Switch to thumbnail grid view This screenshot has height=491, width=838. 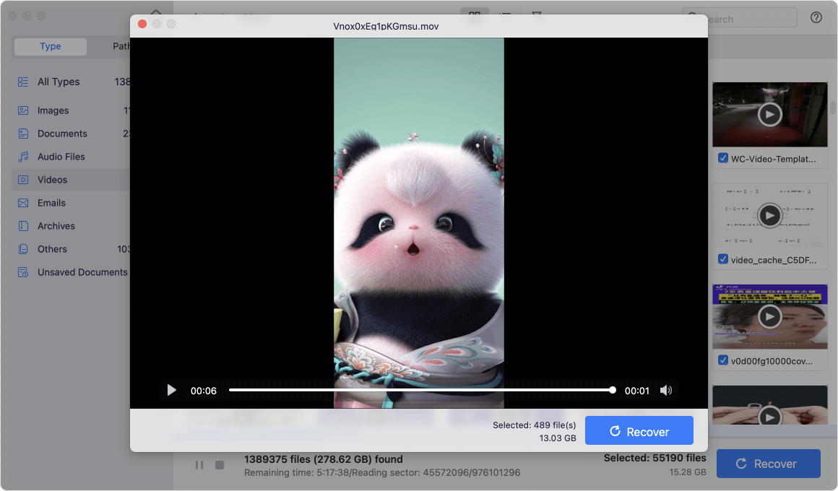475,15
